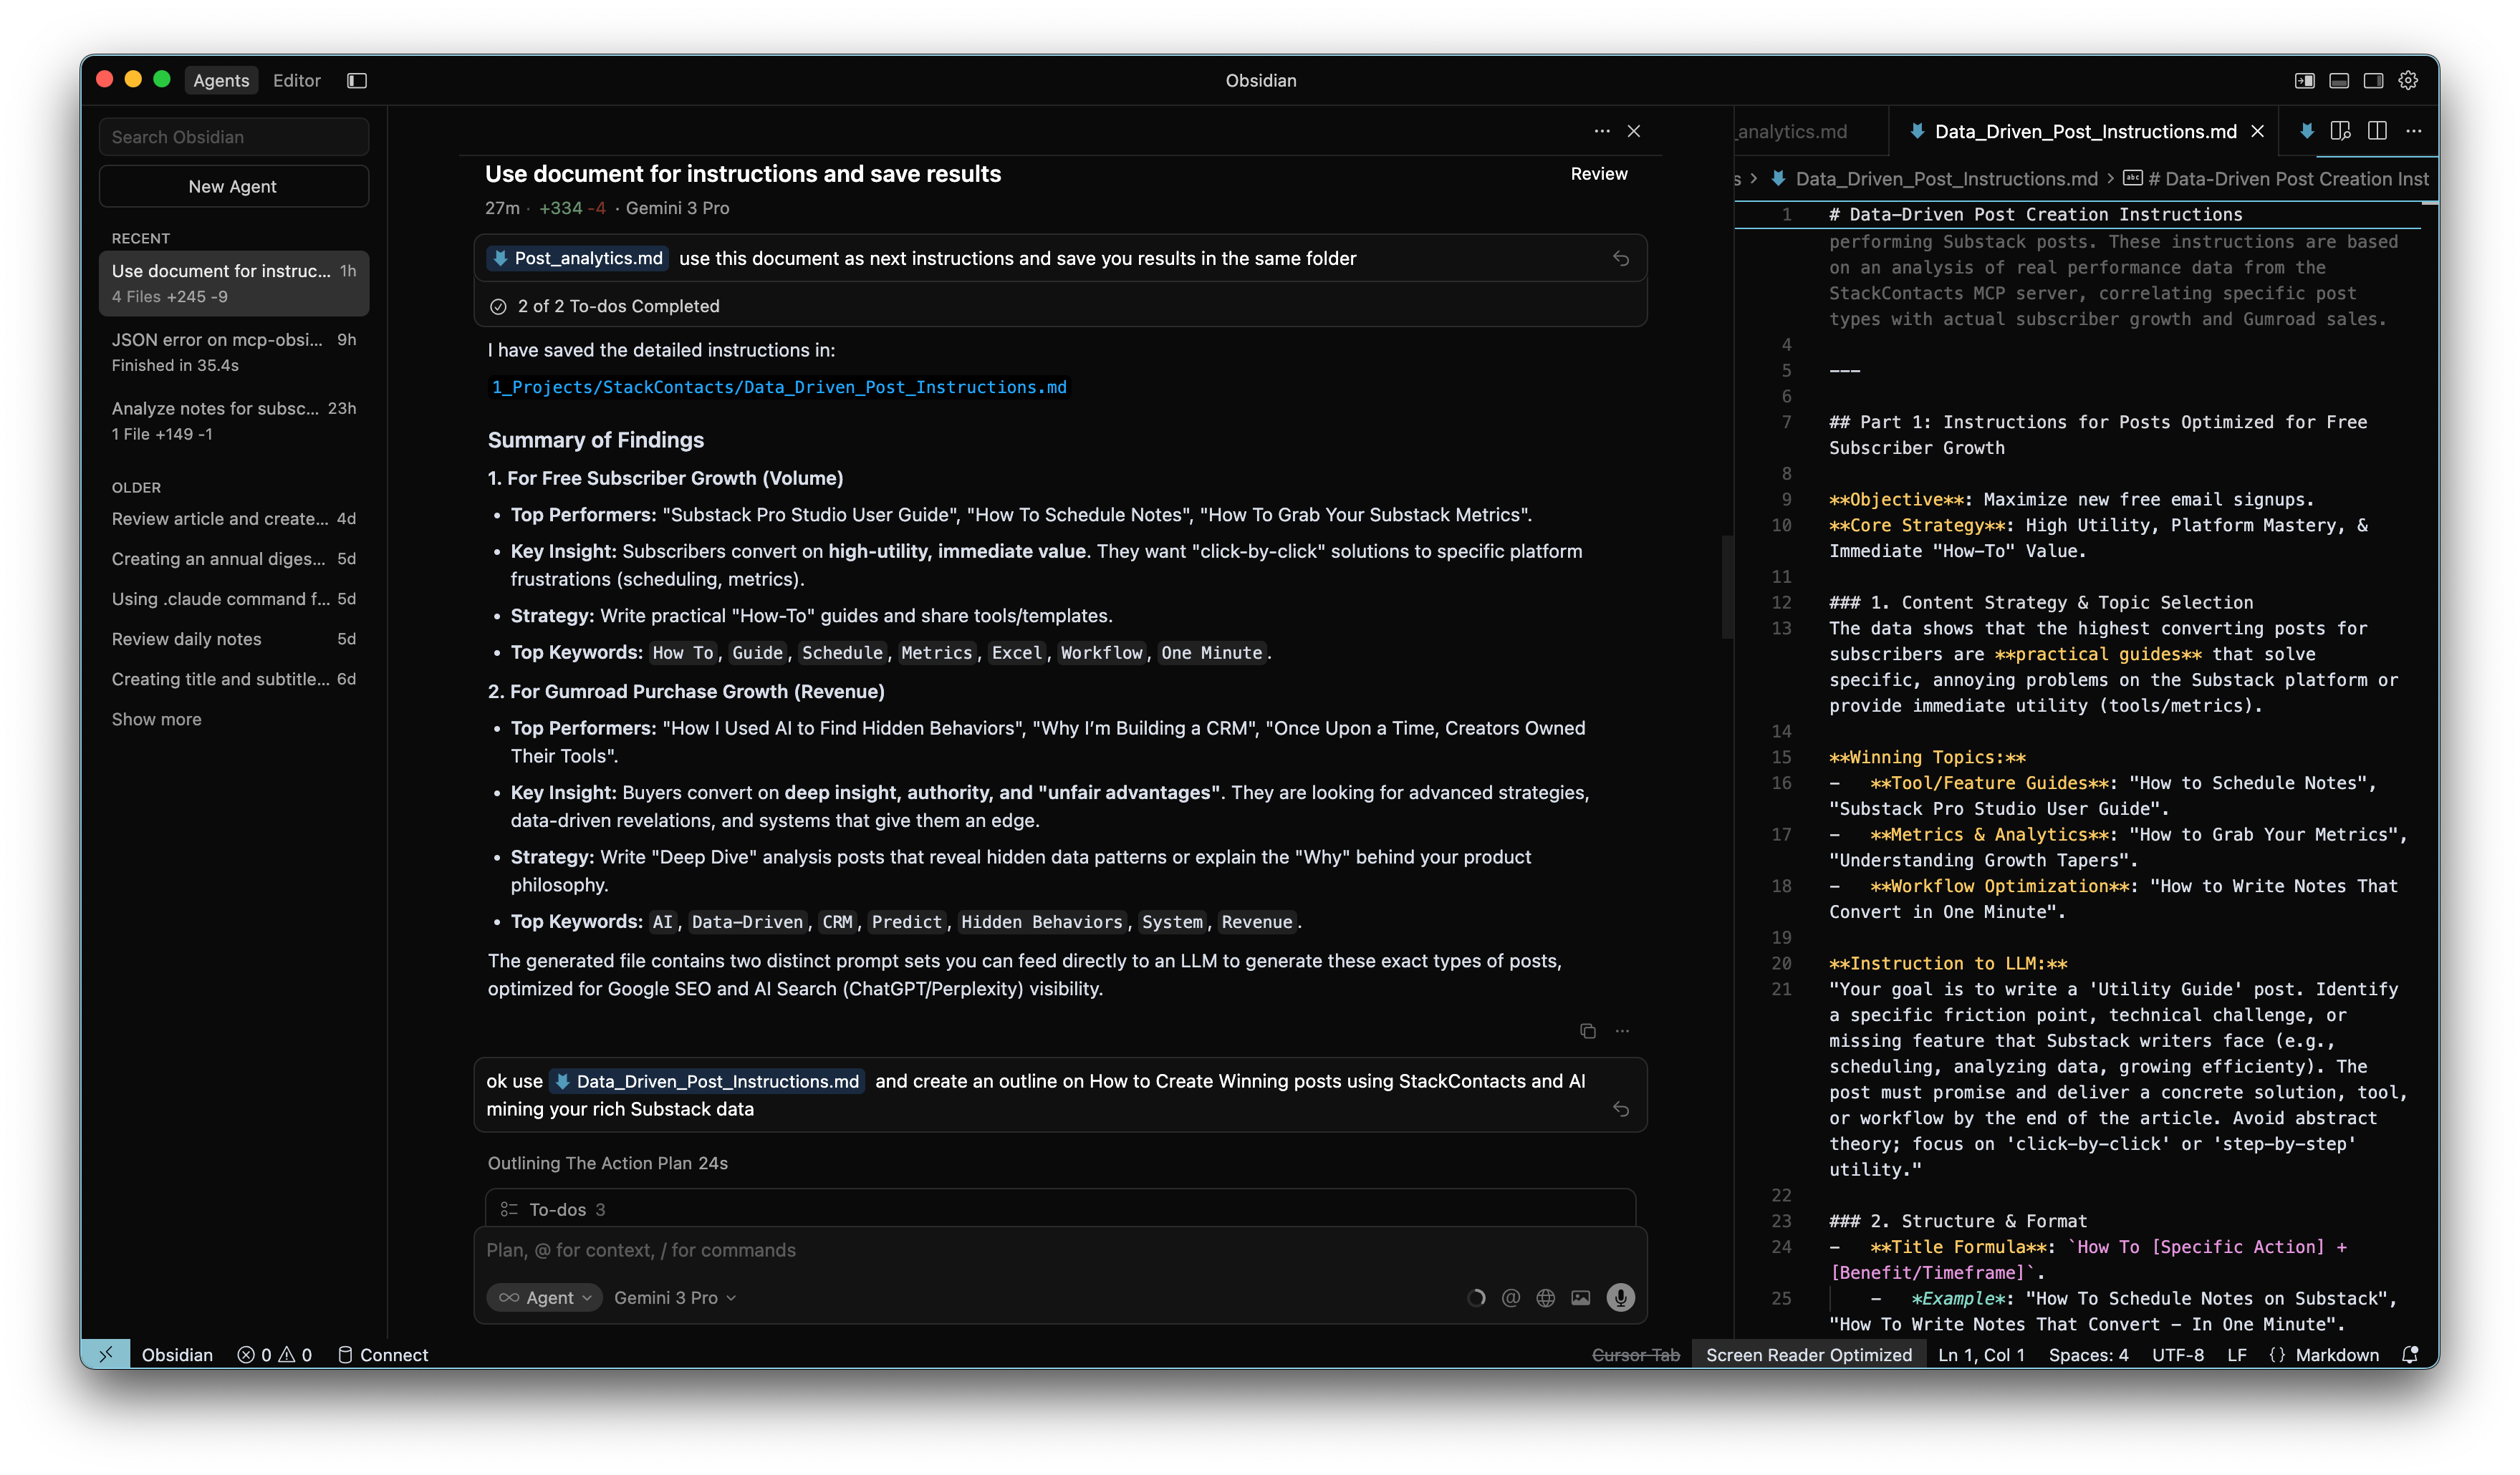Open the markdown preview to the side
2520x1475 pixels.
point(2340,131)
